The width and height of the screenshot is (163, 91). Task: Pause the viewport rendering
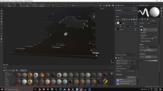point(100,5)
